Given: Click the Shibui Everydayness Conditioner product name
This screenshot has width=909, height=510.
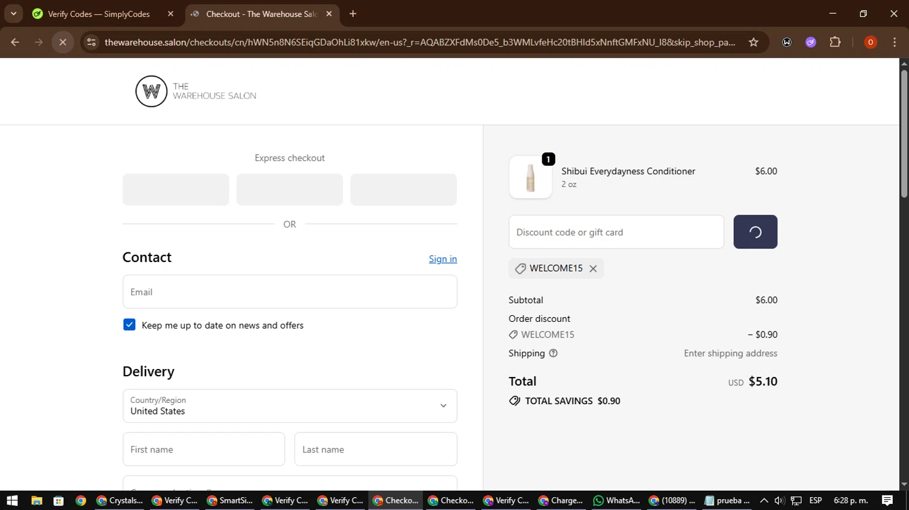Looking at the screenshot, I should [x=628, y=171].
